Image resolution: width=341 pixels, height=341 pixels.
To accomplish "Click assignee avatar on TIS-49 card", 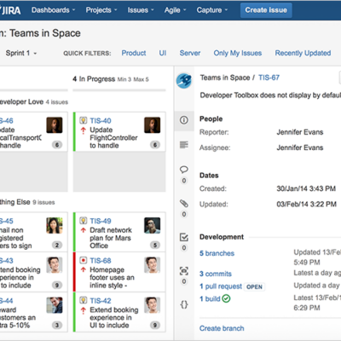I will 153,225.
